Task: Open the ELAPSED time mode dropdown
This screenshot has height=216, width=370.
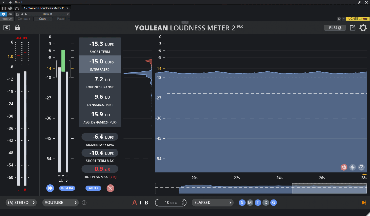Action: click(x=213, y=203)
